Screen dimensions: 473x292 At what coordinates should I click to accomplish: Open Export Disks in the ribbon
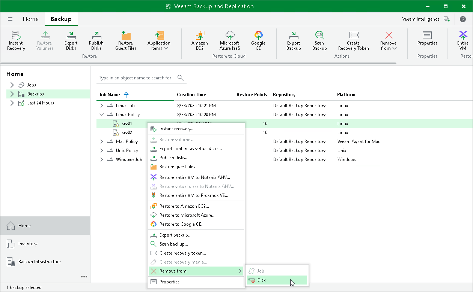(x=71, y=40)
